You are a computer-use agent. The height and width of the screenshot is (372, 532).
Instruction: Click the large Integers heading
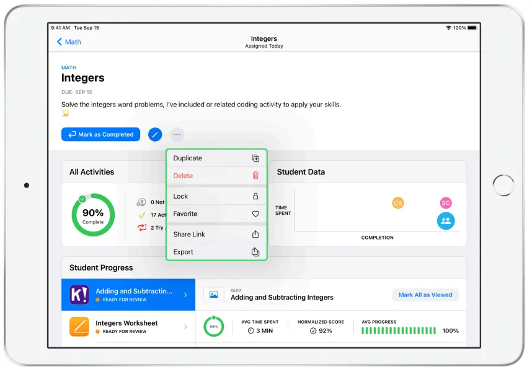tap(83, 78)
